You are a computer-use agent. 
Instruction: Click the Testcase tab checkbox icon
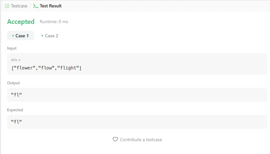point(7,6)
